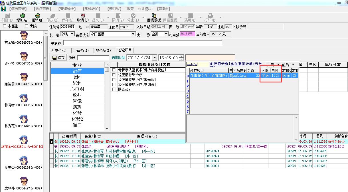Select the 输血 specialty row

coord(77,125)
